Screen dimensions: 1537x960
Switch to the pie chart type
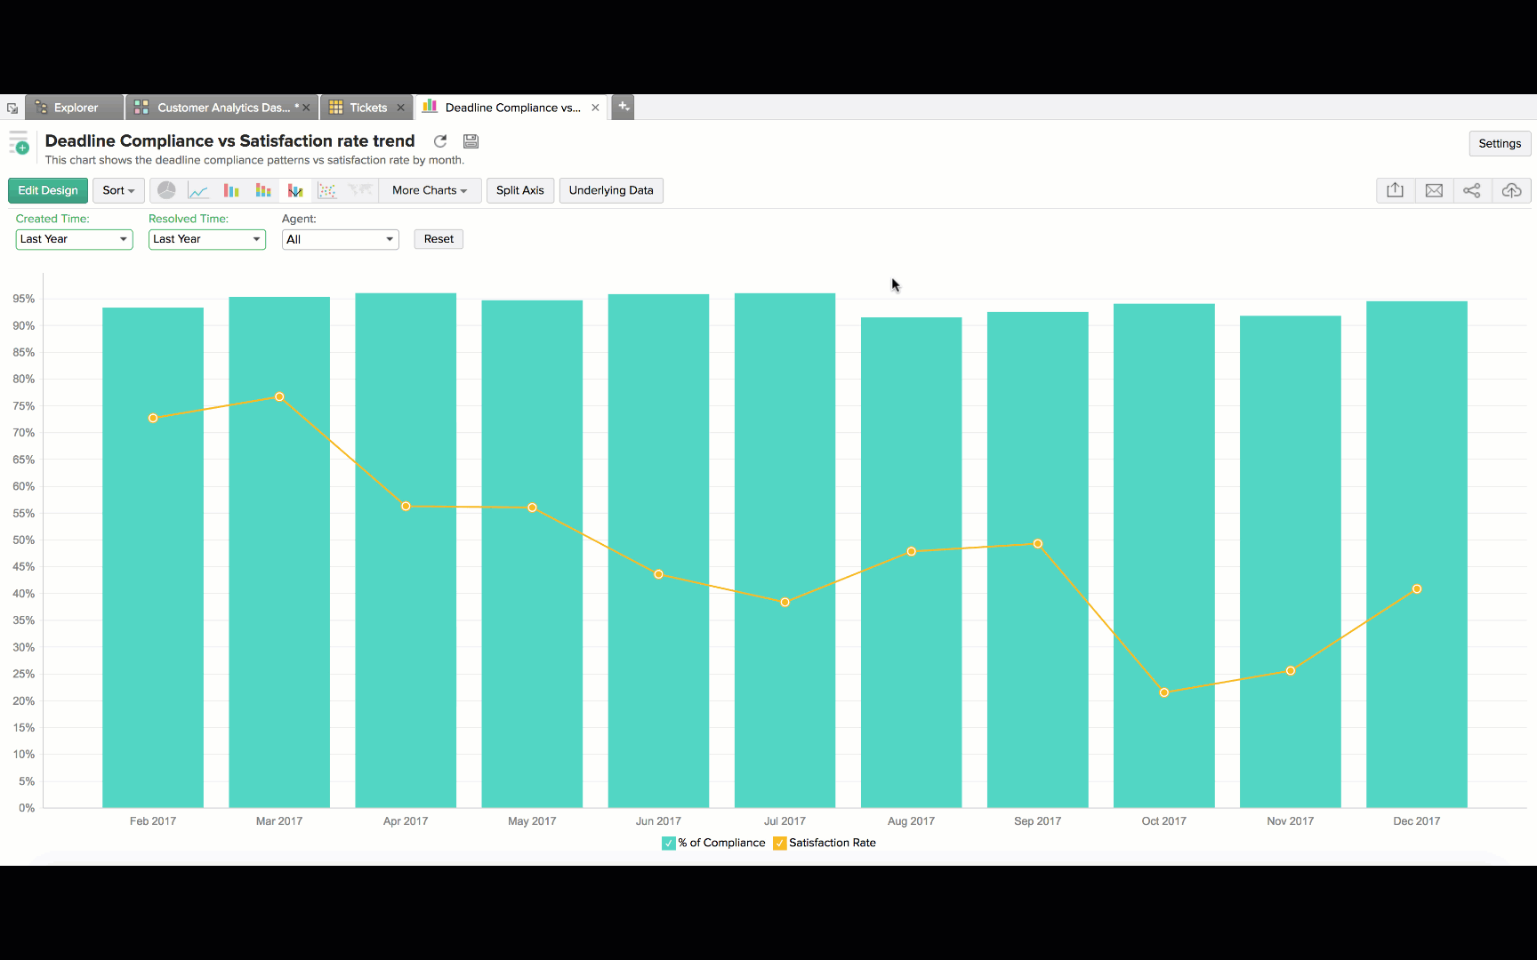pyautogui.click(x=166, y=190)
